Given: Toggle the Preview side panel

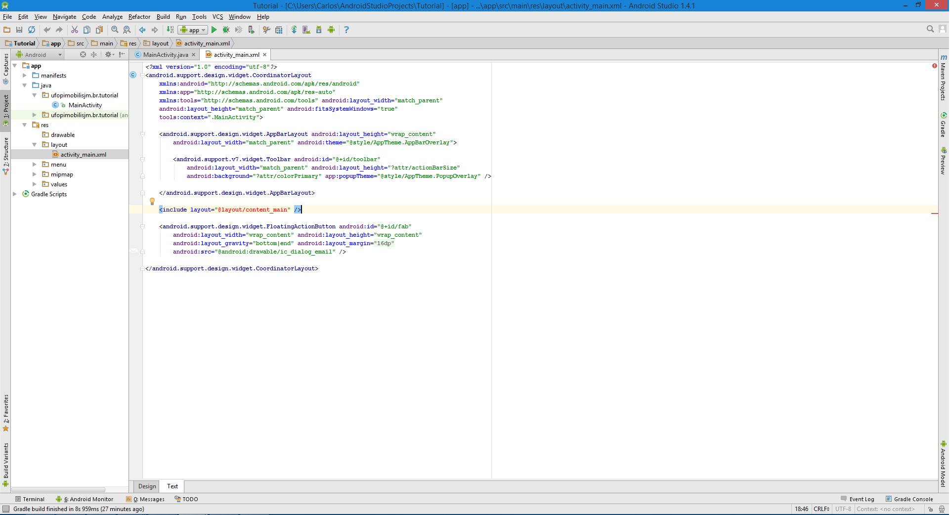Looking at the screenshot, I should click(944, 161).
